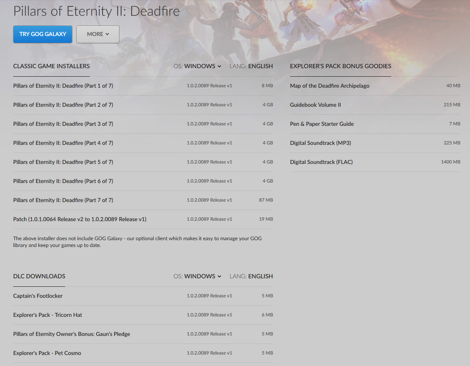
Task: Click the 215 MB size of Guidebook Volume II
Action: click(x=452, y=105)
